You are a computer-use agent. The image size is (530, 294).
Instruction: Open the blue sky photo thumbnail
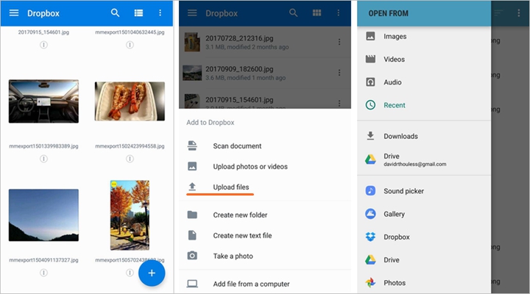(43, 215)
